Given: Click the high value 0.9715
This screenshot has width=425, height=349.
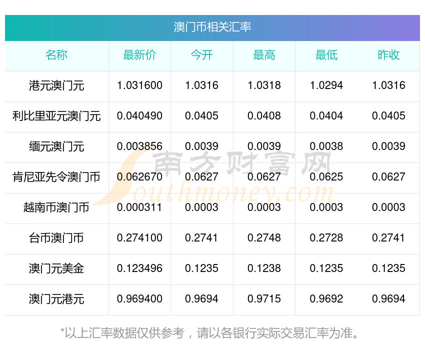Looking at the screenshot, I should [264, 299].
